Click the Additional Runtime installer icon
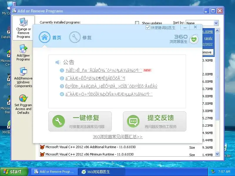Viewport: 235px width, 176px height. [x=42, y=147]
